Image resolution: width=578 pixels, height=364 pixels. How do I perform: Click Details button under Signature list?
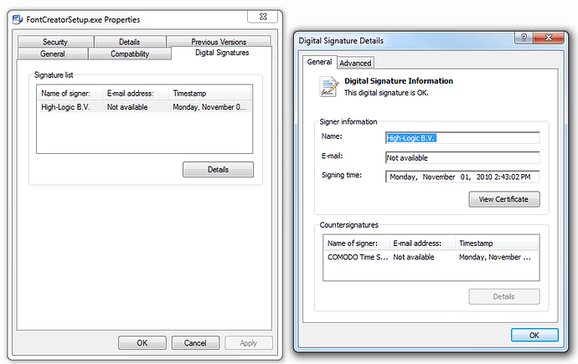(x=218, y=169)
